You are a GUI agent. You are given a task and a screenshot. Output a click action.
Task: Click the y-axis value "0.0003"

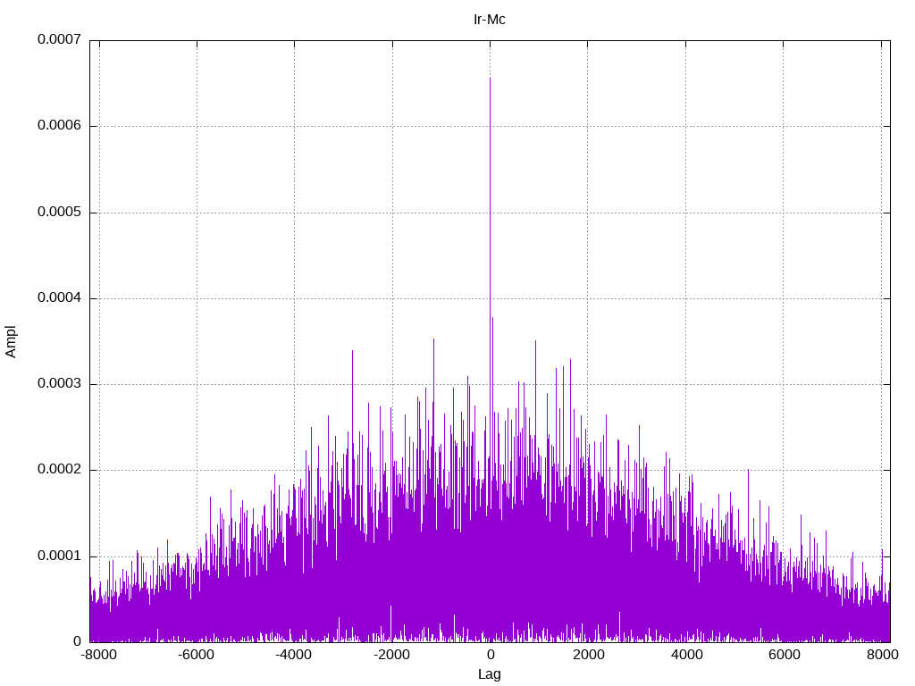59,383
